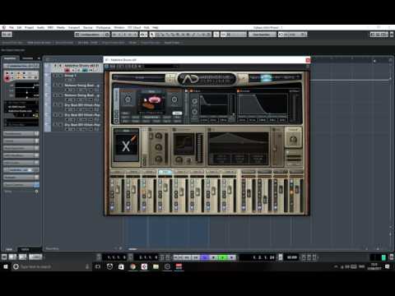Toggle the purple Cycle button in transport
Image resolution: width=395 pixels, height=296 pixels.
205,257
